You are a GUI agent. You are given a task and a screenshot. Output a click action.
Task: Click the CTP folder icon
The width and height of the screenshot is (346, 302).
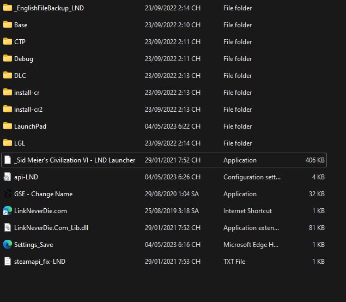(8, 41)
